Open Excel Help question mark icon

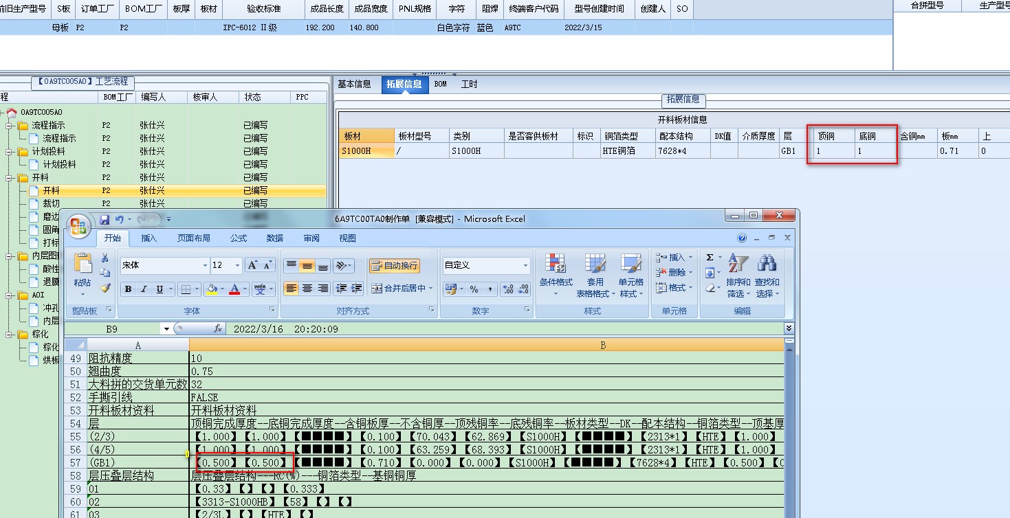click(x=742, y=238)
